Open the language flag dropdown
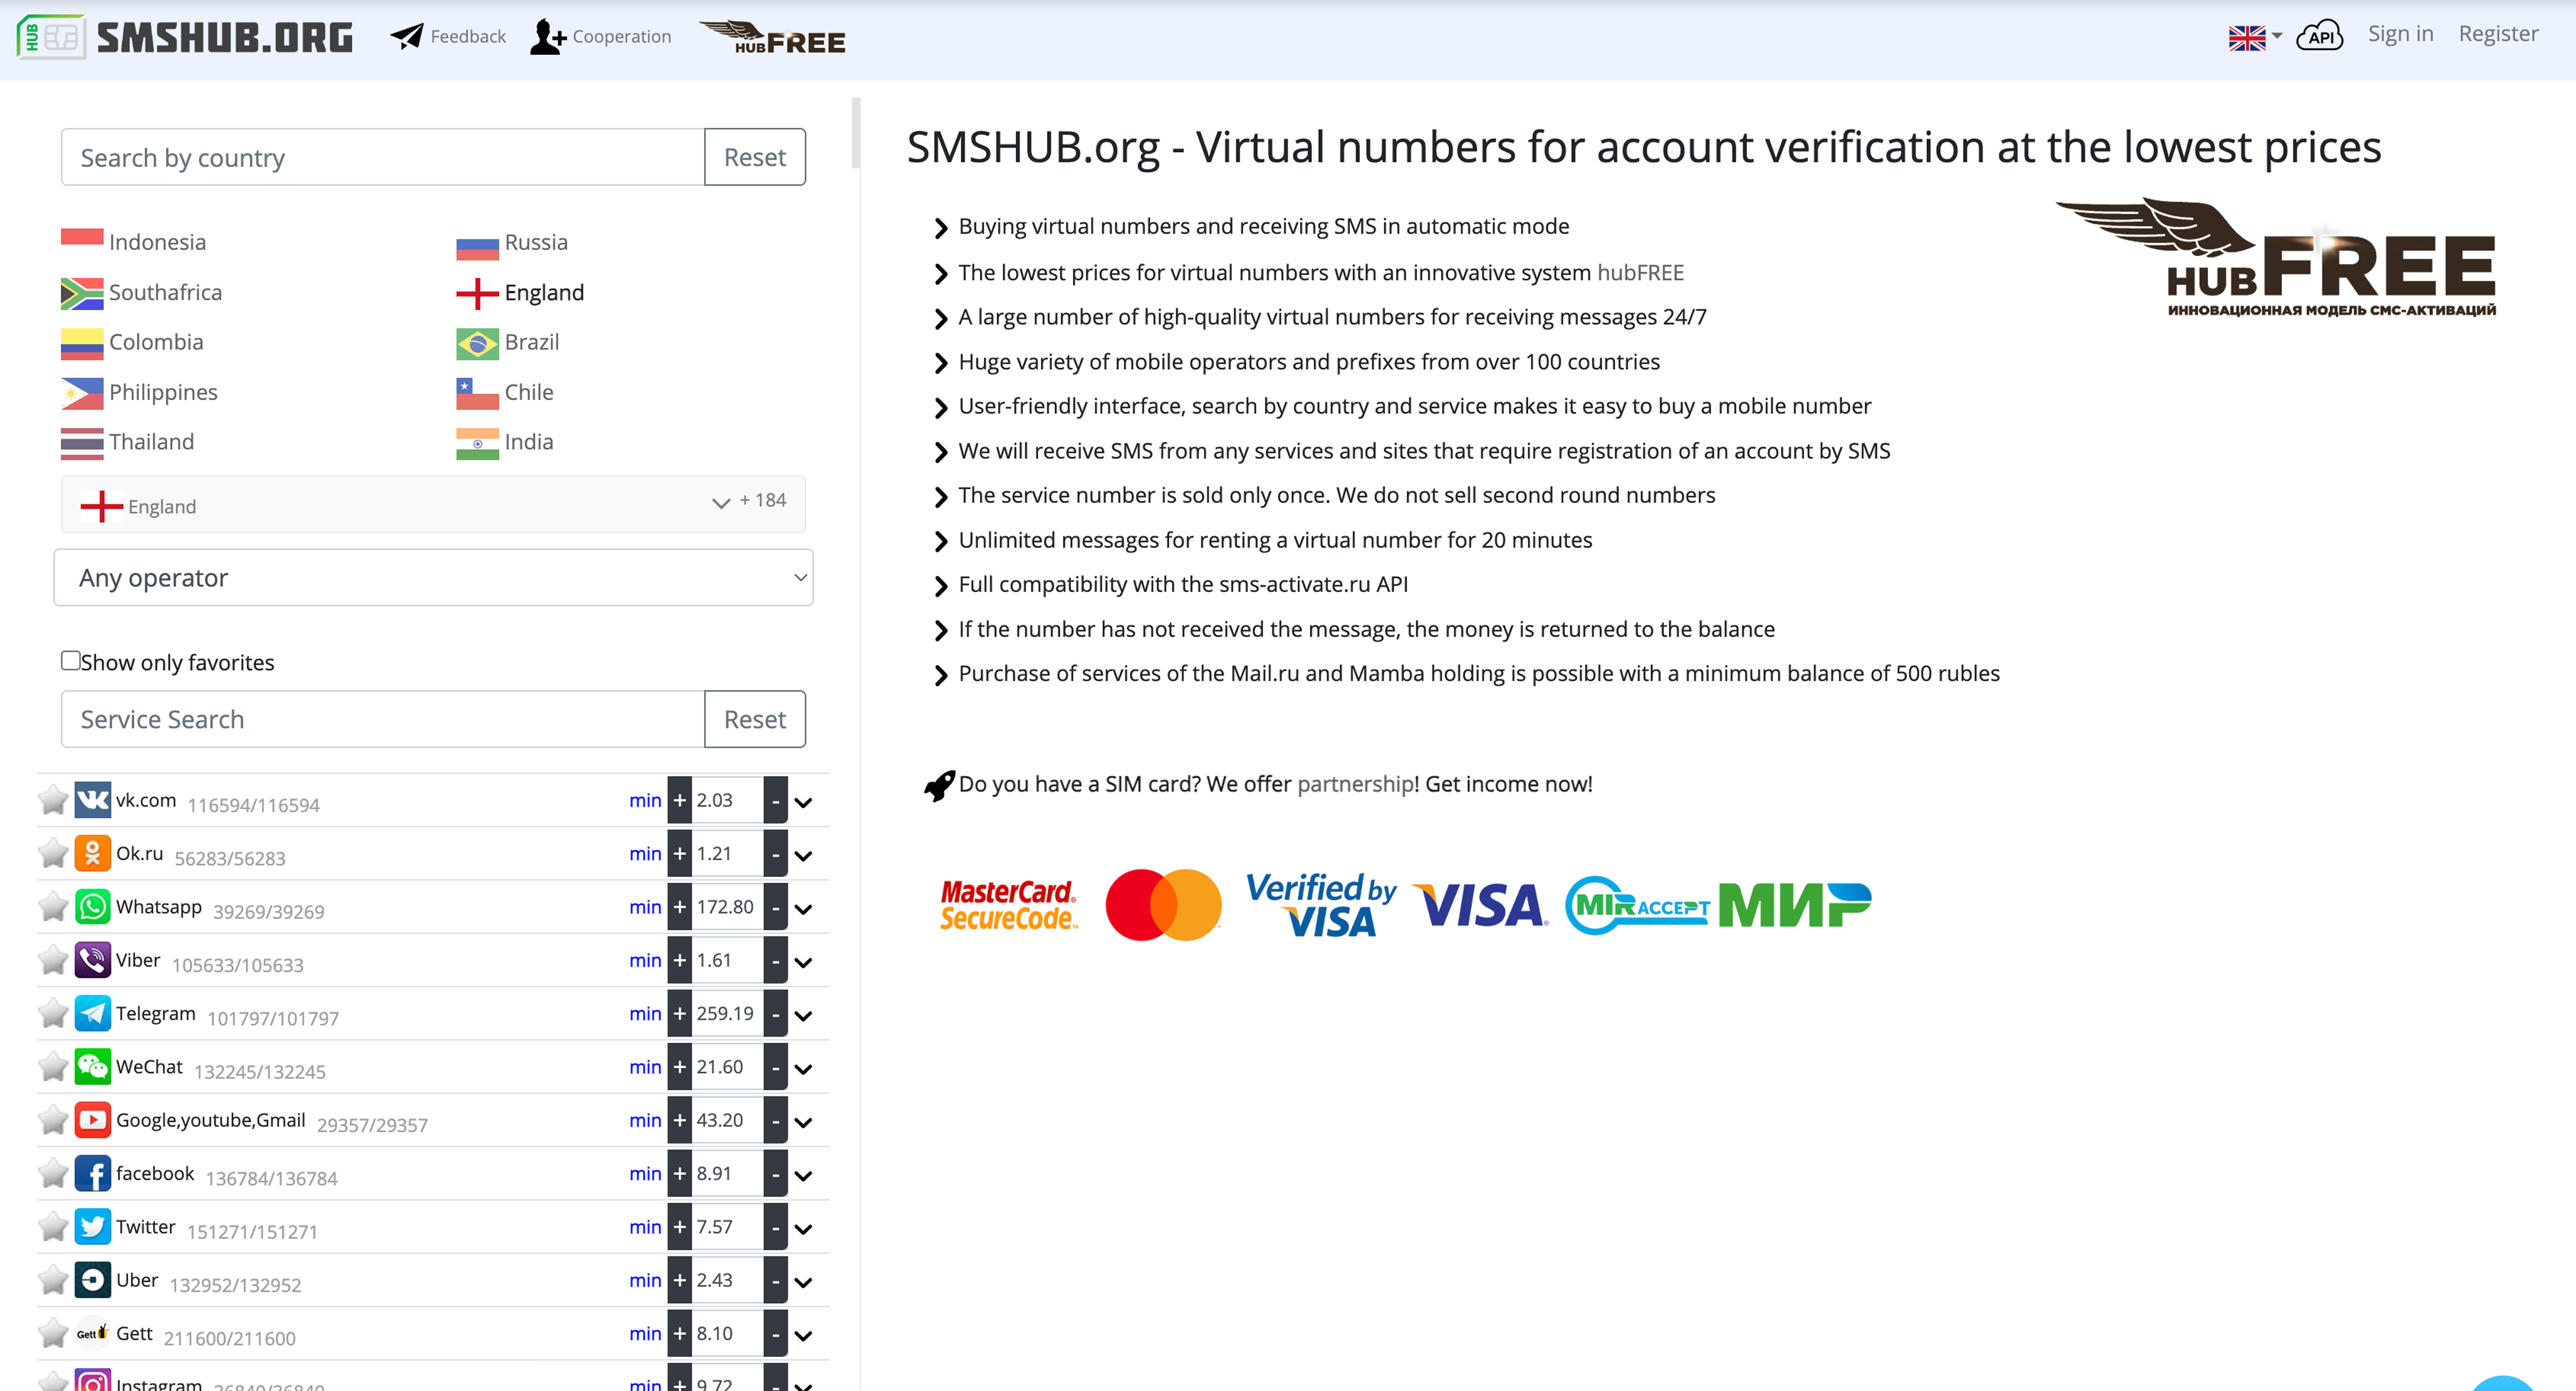Viewport: 2576px width, 1391px height. (2255, 37)
